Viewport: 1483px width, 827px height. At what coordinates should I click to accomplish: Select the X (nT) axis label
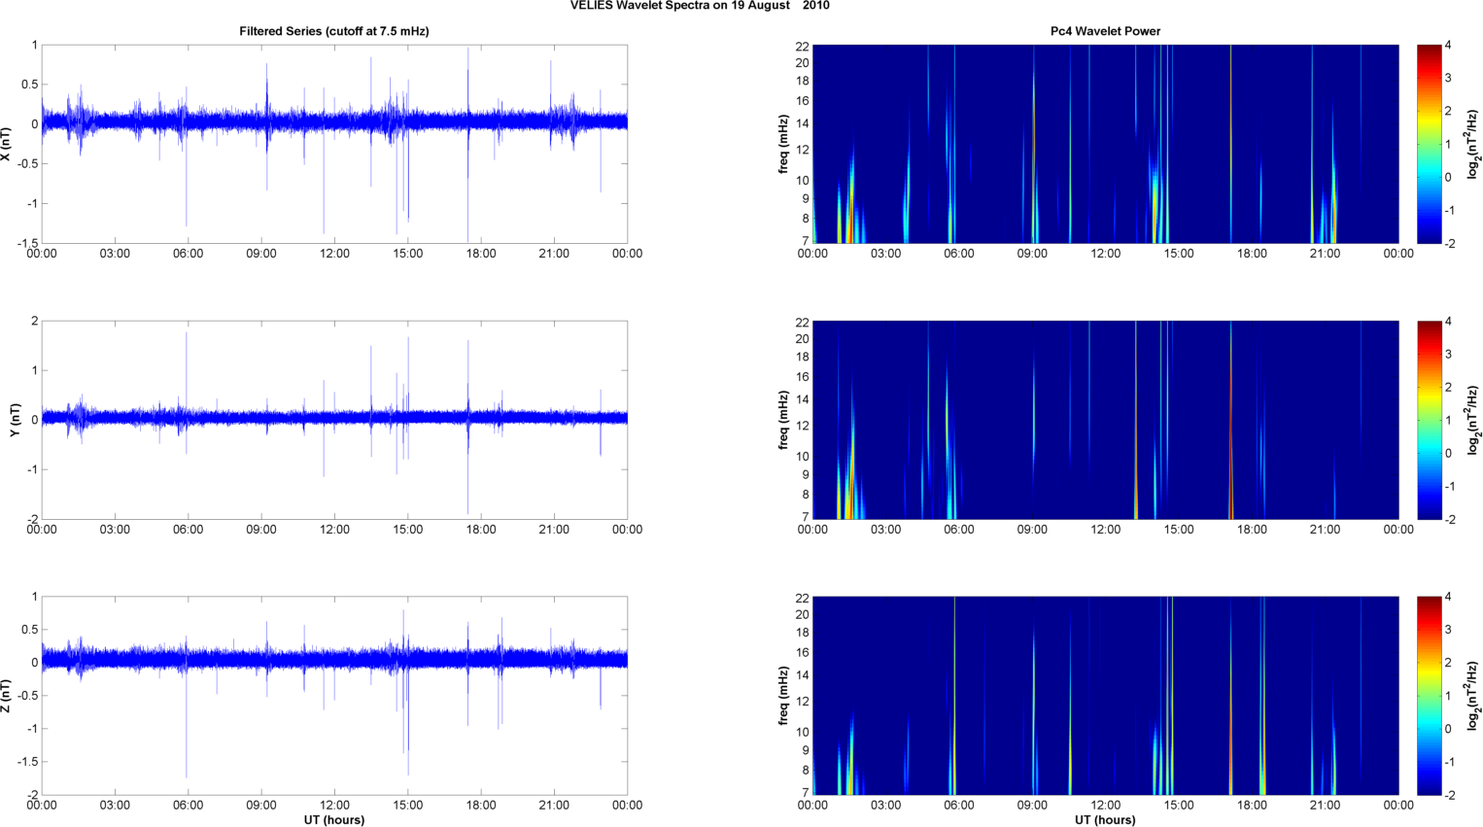6,144
